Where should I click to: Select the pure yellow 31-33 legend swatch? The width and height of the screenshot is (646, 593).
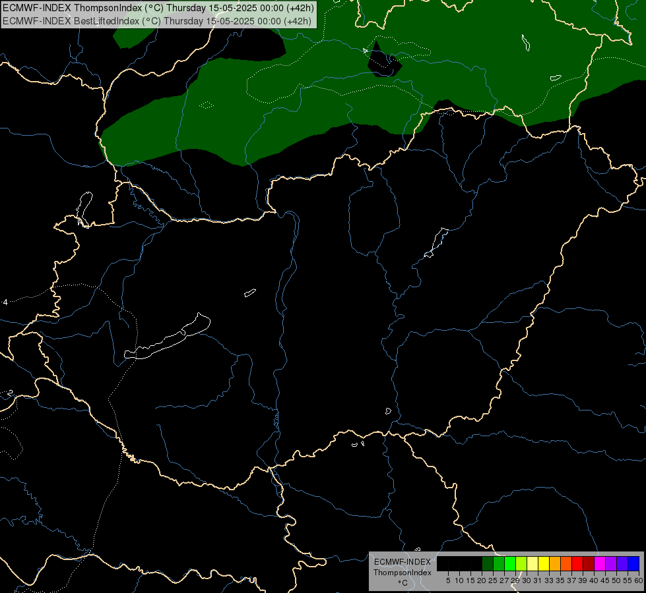(544, 563)
